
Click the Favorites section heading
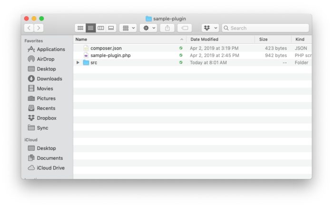click(x=34, y=41)
